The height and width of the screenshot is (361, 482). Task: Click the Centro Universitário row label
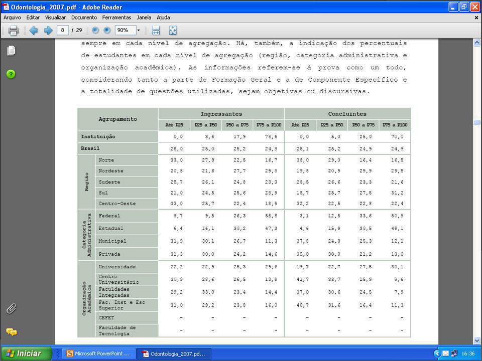[x=118, y=279]
